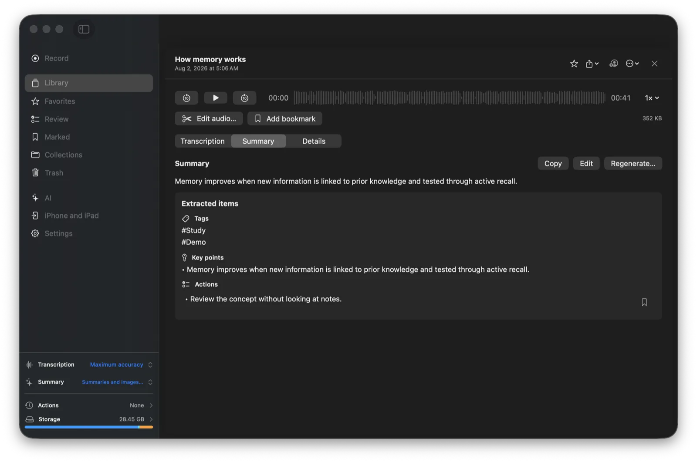Click the speakers icon in header
Viewport: 697px width, 462px height.
(613, 64)
